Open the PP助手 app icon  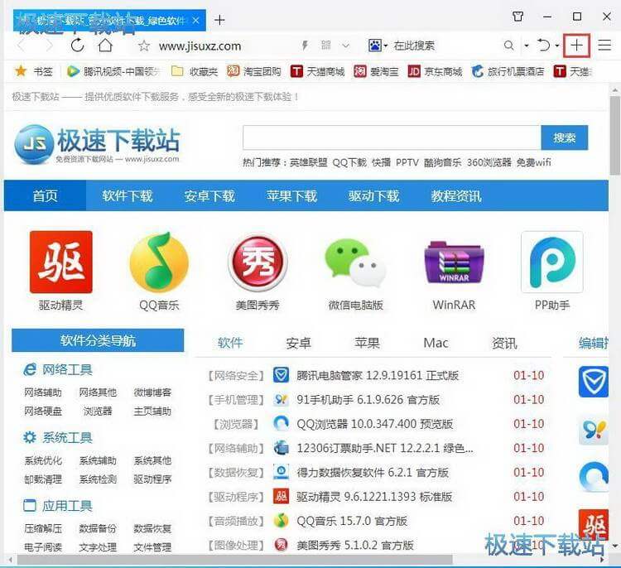pyautogui.click(x=552, y=262)
